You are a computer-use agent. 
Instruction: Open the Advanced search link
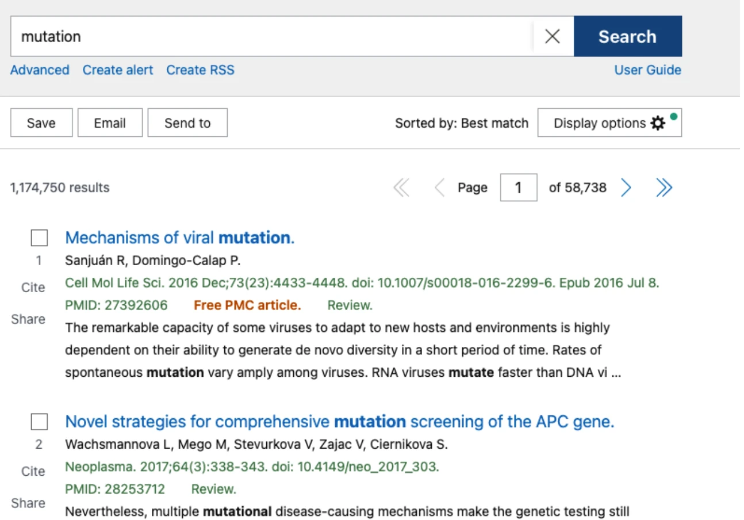40,70
